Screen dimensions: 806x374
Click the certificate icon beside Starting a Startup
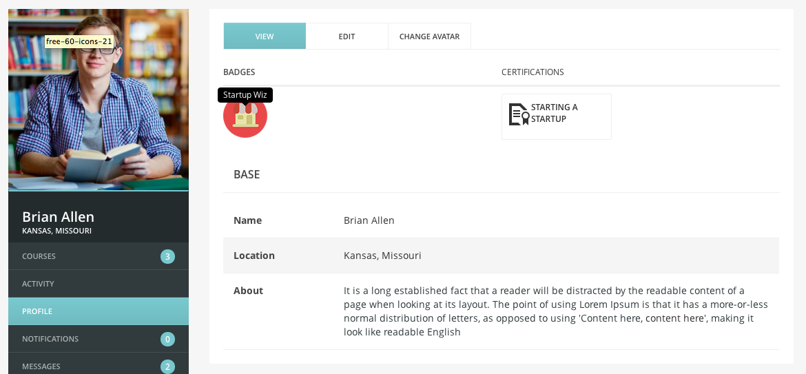pyautogui.click(x=519, y=114)
